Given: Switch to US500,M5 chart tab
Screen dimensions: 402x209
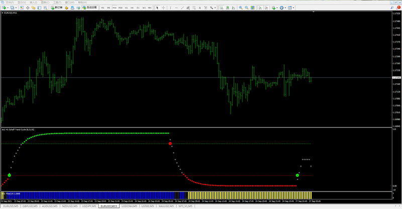Looking at the screenshot, I should 148,206.
